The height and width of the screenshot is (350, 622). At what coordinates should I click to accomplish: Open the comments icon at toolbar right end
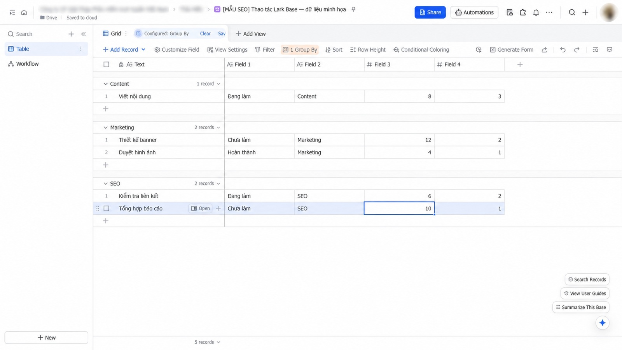609,50
